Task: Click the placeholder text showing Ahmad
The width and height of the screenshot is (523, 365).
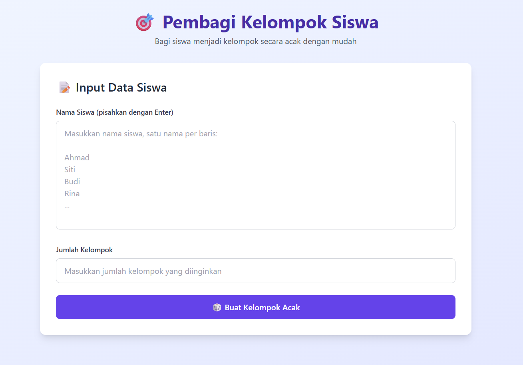Action: point(77,157)
